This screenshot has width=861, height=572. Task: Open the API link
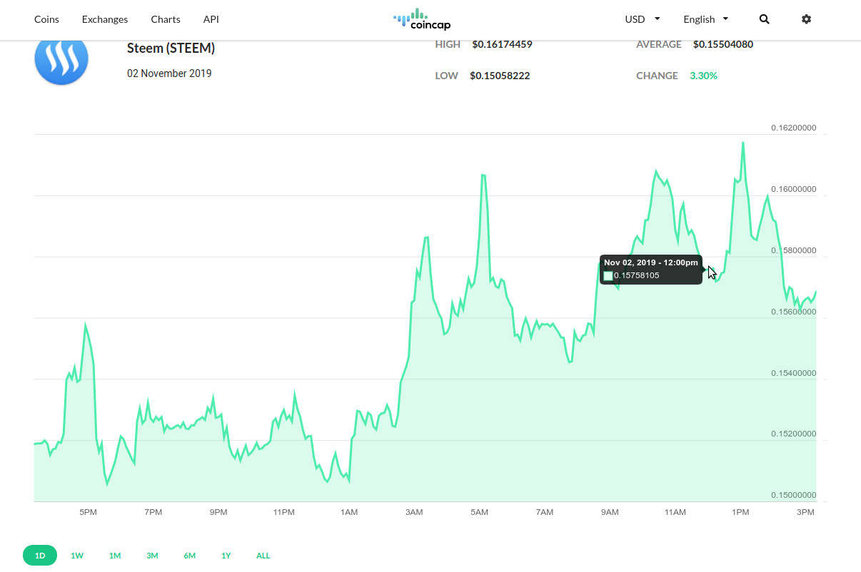click(x=211, y=19)
